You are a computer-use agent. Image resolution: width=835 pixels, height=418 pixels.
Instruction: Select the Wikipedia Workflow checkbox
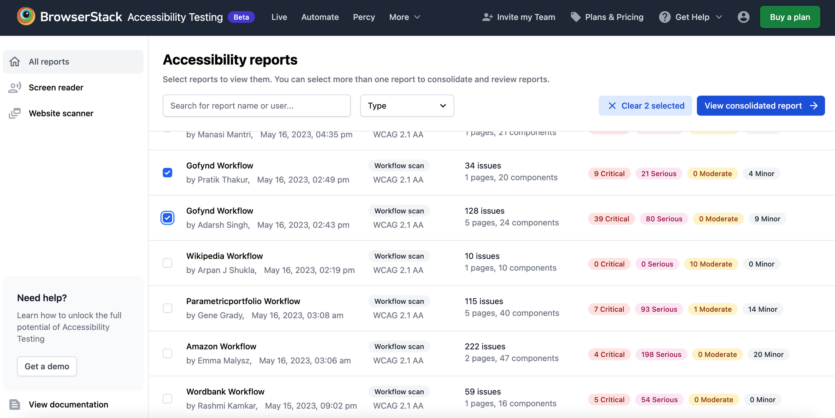tap(167, 263)
